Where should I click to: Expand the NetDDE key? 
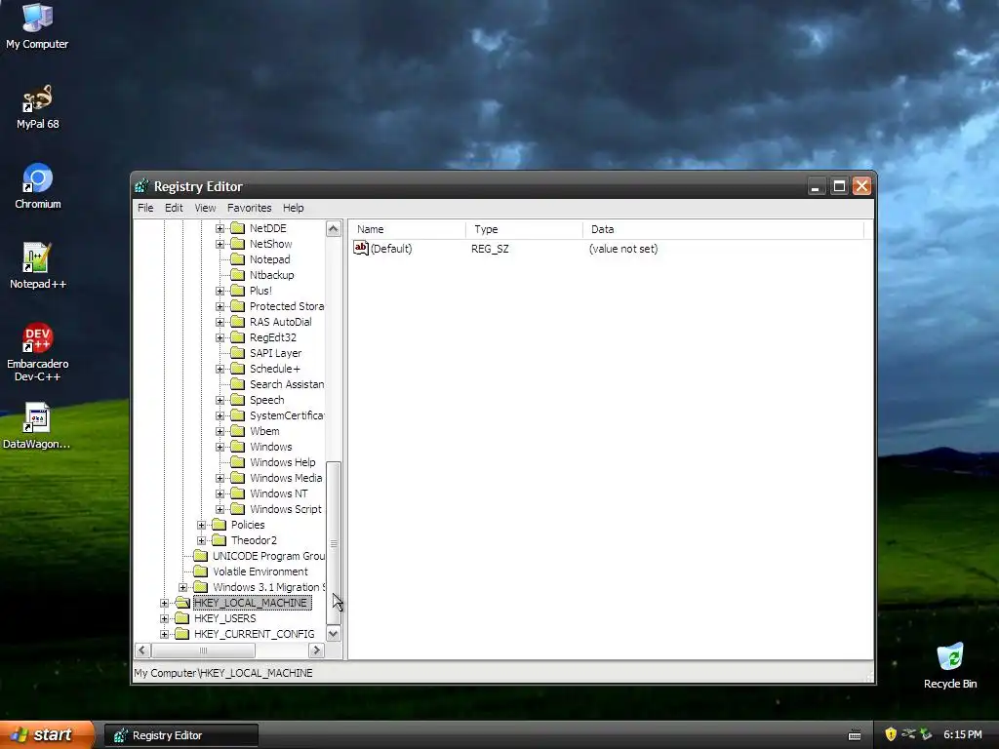(220, 228)
